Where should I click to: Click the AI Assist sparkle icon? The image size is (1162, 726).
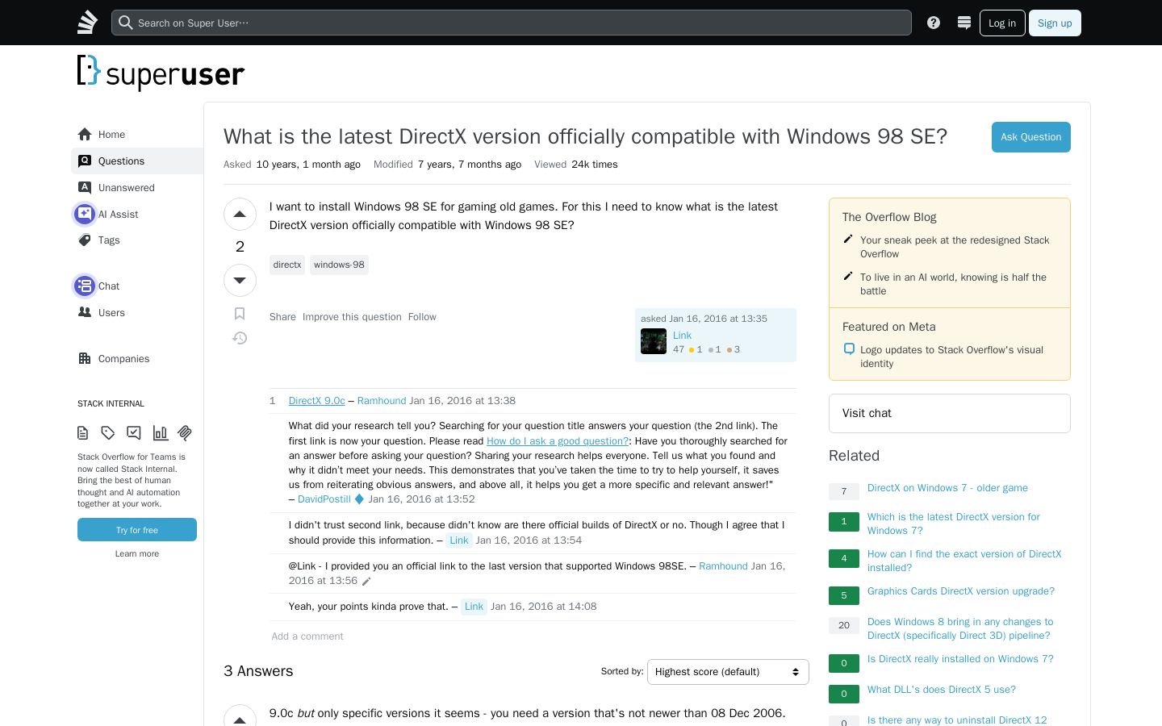point(85,214)
